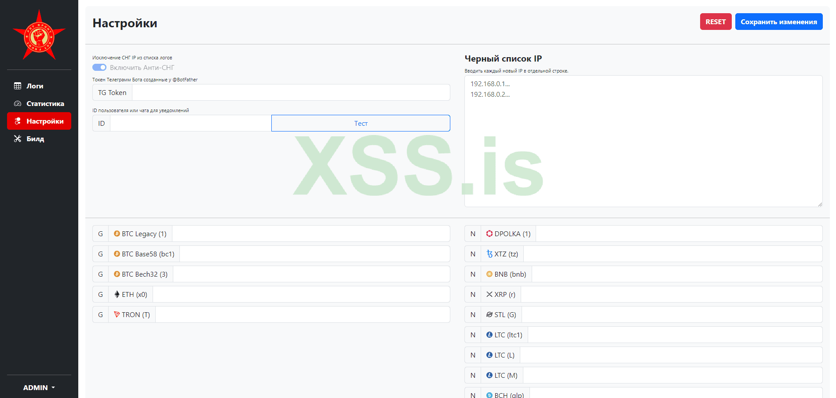
Task: Expand the ADMIN user dropdown
Action: click(x=39, y=387)
